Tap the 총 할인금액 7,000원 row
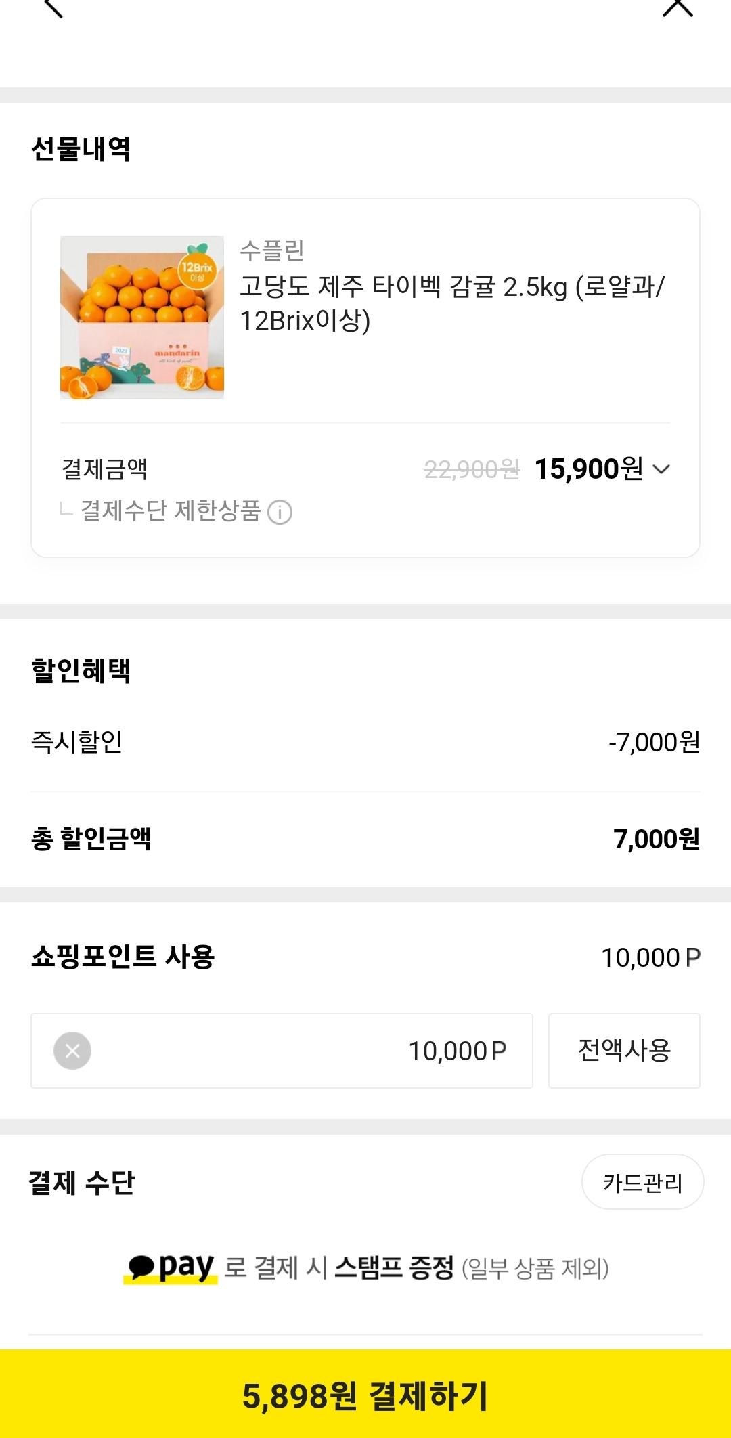This screenshot has width=731, height=1438. tap(365, 839)
